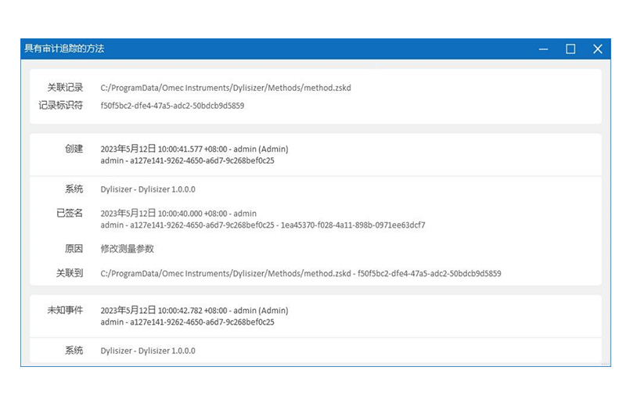Click the 已签名 label
Image resolution: width=626 pixels, height=410 pixels.
pyautogui.click(x=70, y=213)
